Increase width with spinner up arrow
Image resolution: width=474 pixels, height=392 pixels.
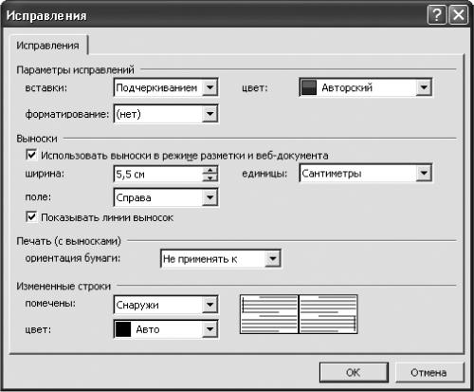210,170
